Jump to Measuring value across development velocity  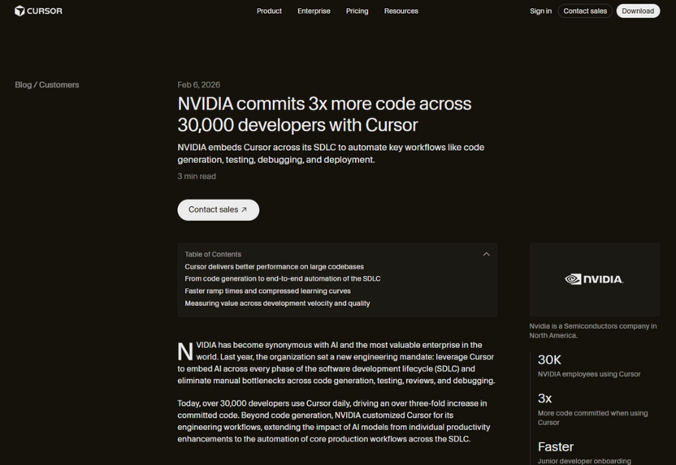[277, 304]
